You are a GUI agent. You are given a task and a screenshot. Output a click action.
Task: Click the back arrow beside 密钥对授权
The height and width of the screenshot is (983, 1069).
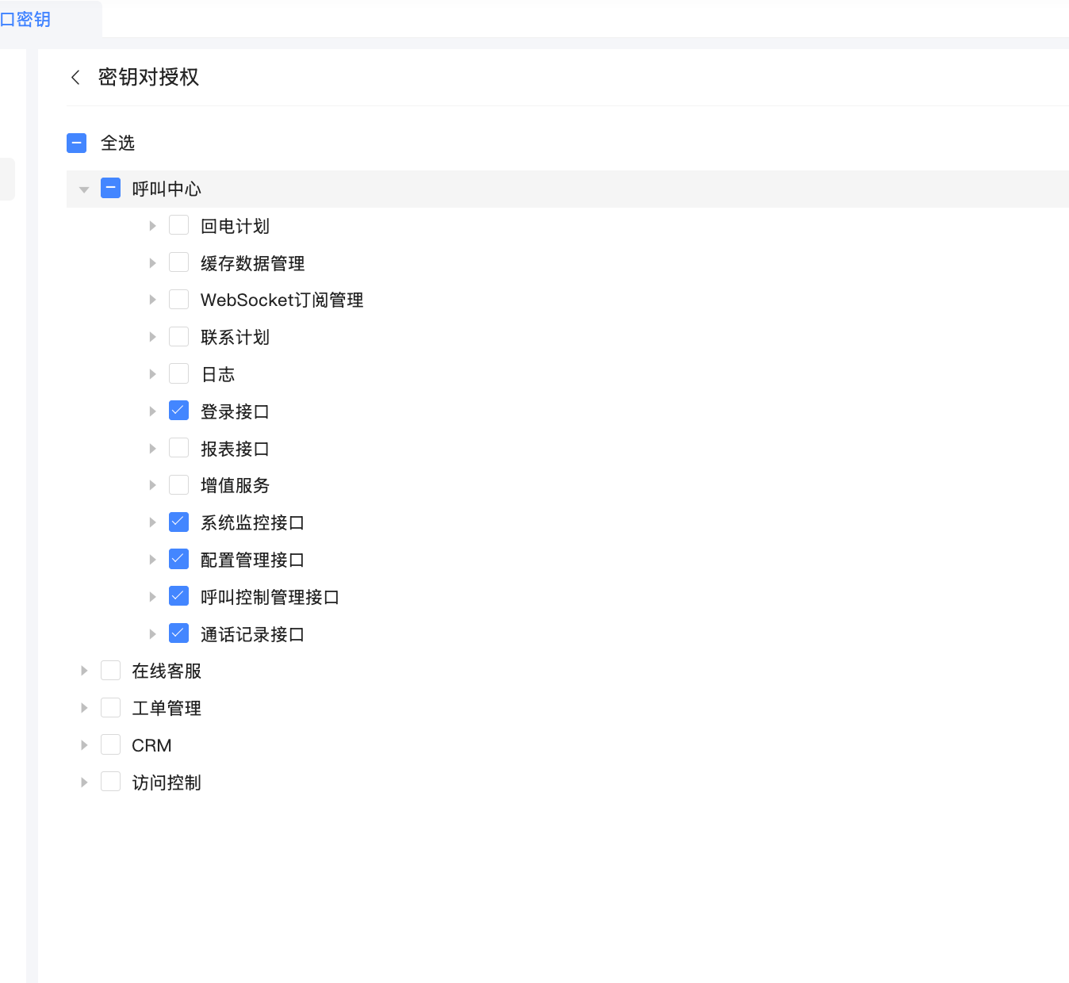pyautogui.click(x=75, y=77)
